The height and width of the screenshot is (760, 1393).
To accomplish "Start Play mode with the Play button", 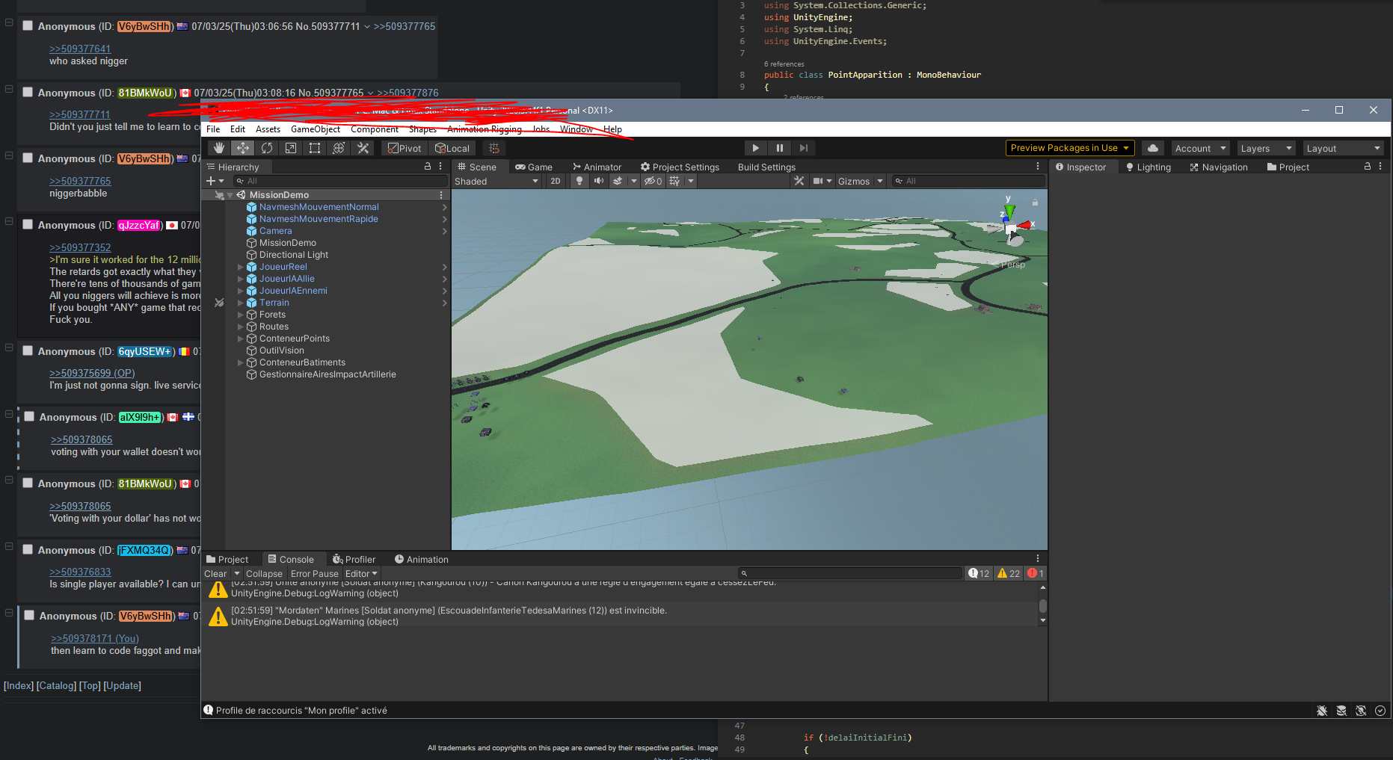I will pyautogui.click(x=755, y=148).
